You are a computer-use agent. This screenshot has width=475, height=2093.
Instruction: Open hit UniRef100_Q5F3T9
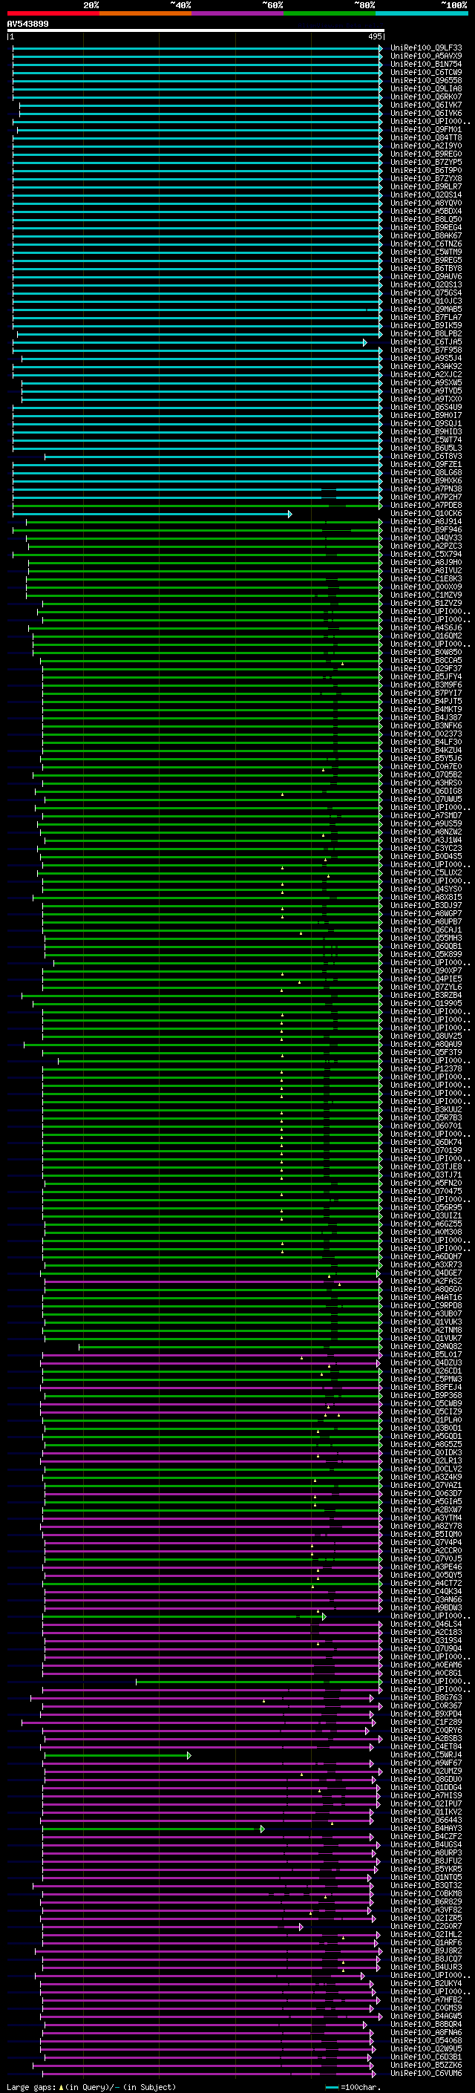pos(426,1053)
